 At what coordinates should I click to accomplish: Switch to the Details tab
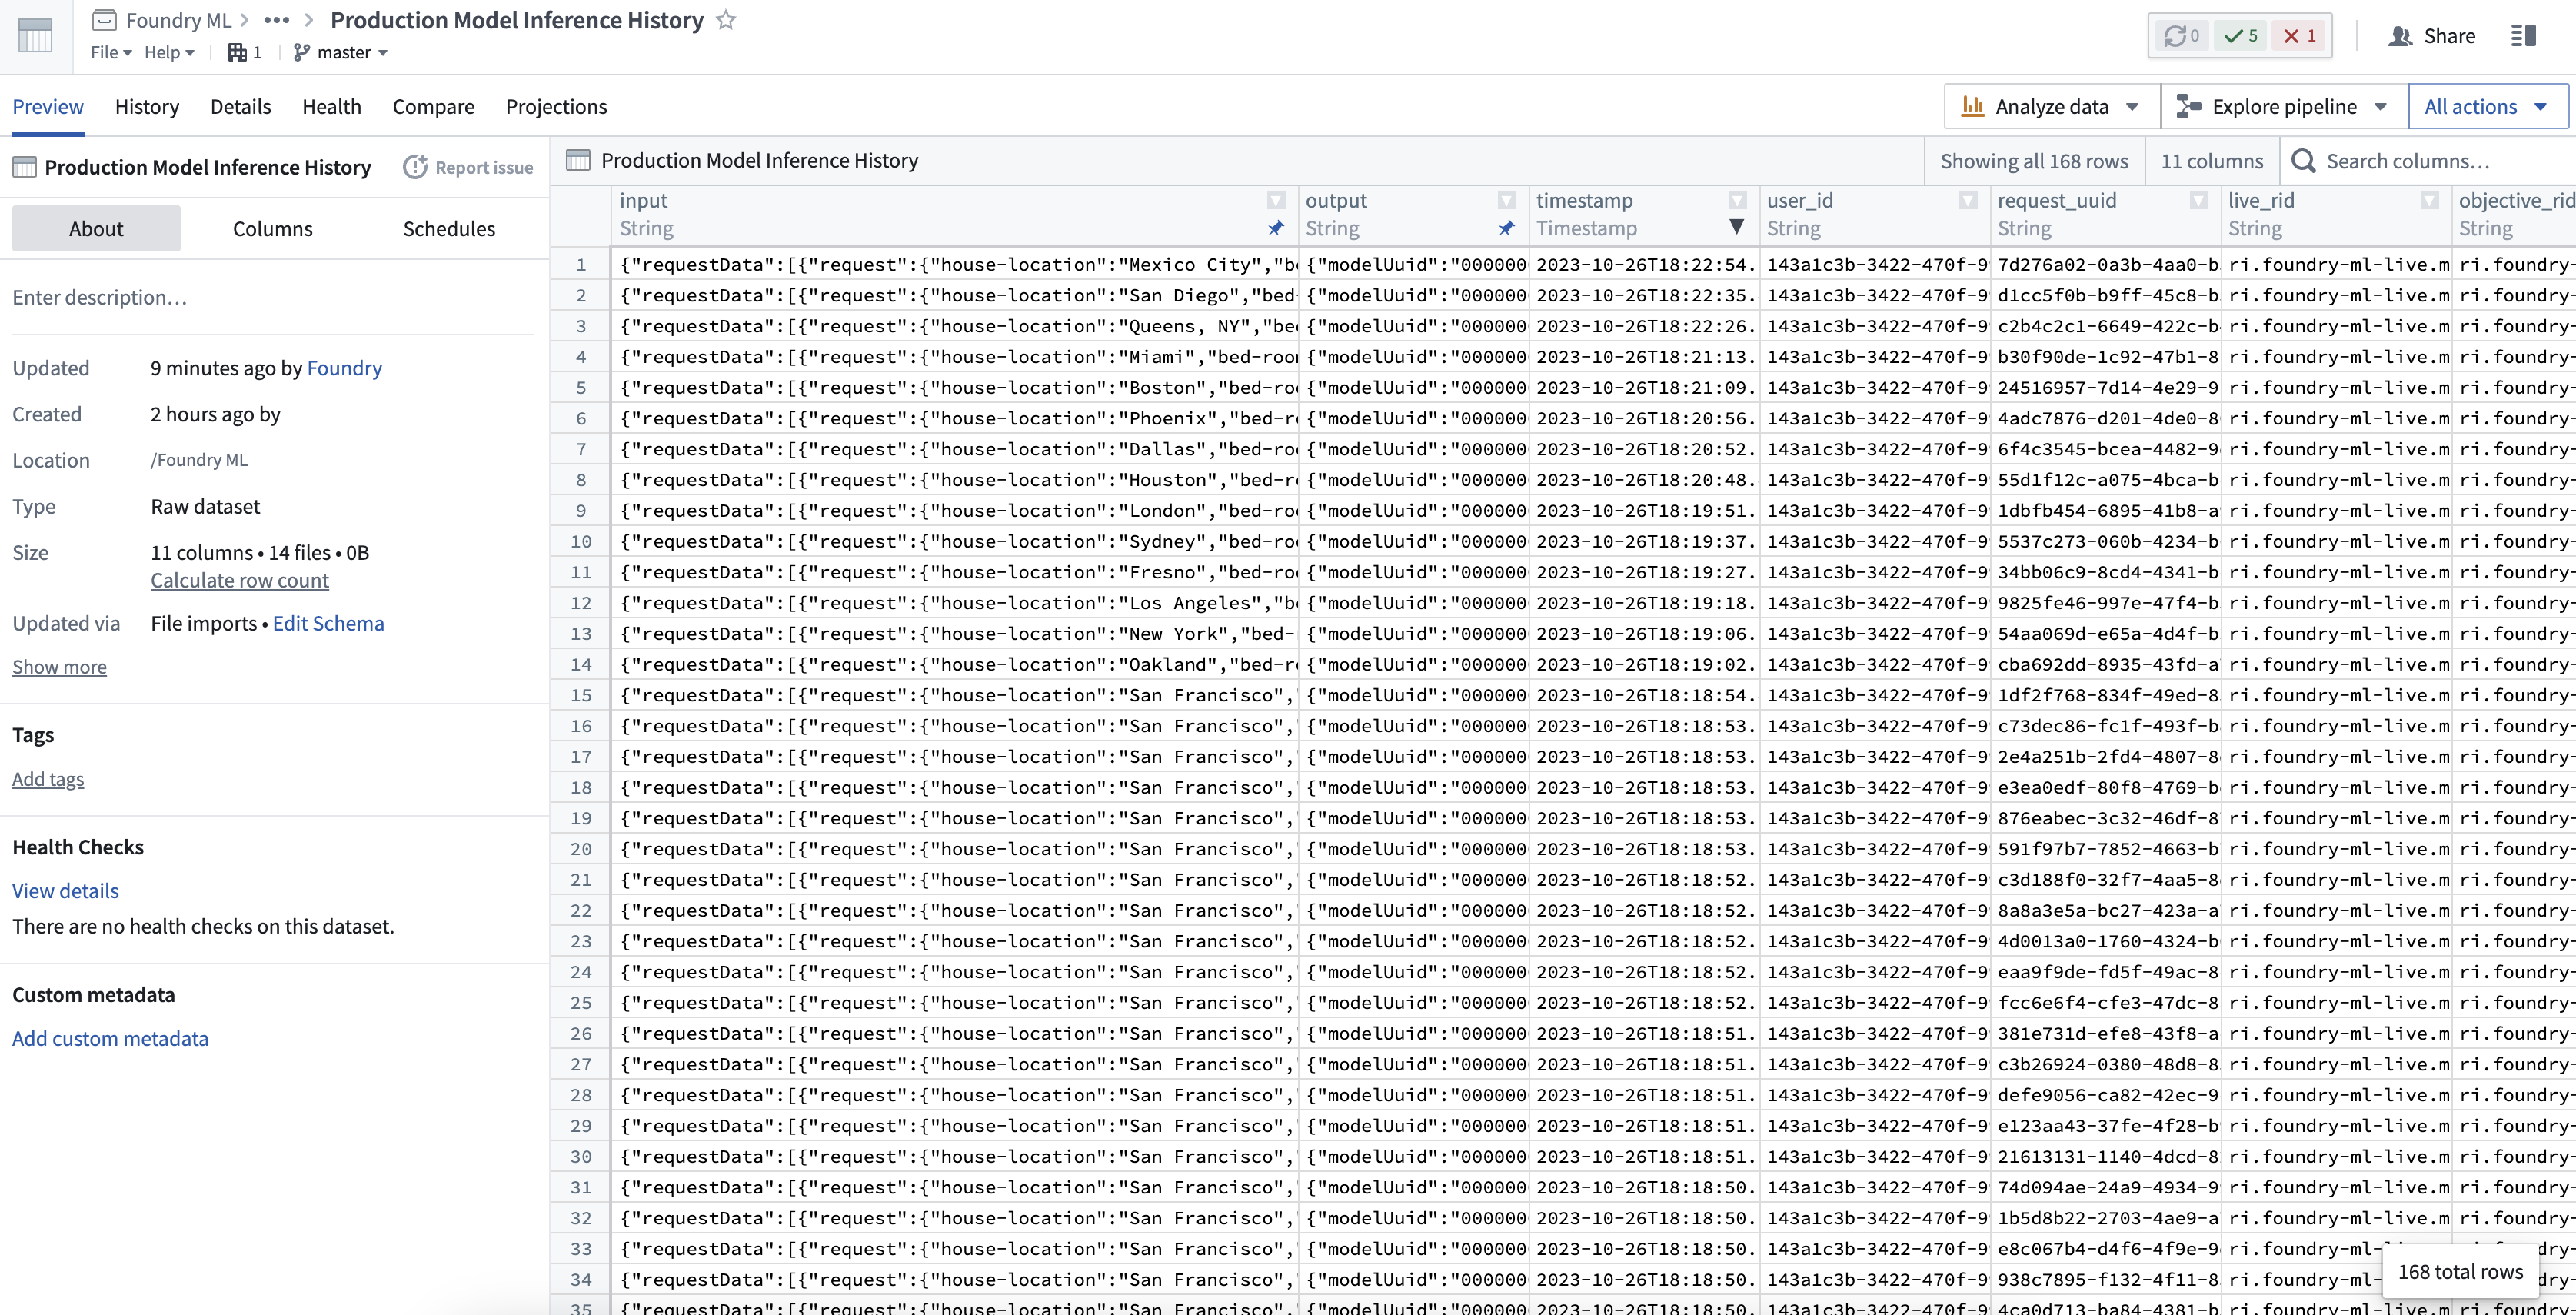click(240, 106)
